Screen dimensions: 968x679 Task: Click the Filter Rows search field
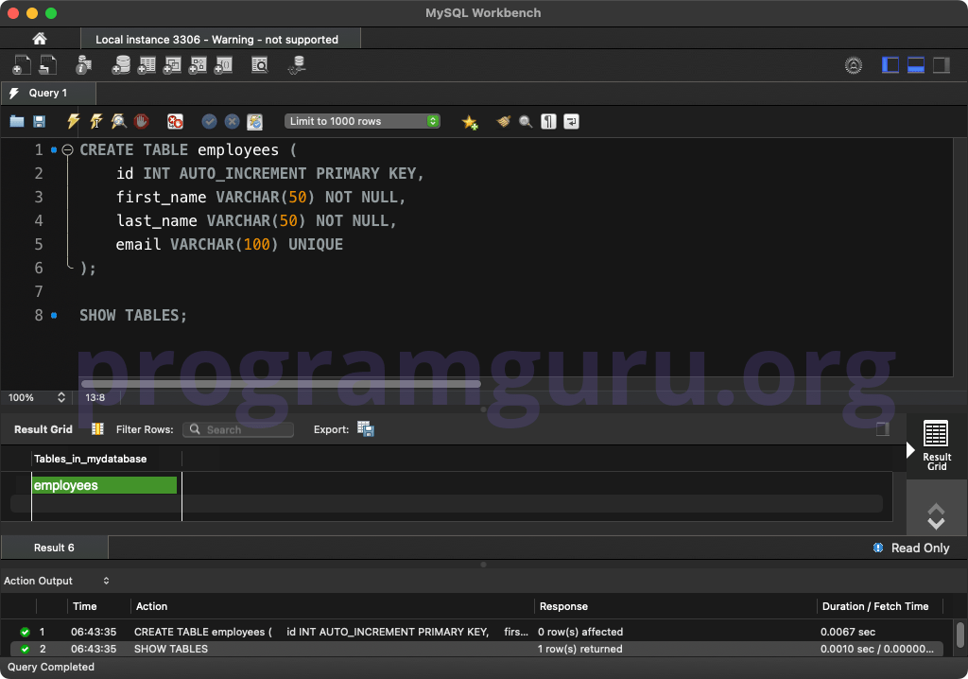pyautogui.click(x=238, y=429)
